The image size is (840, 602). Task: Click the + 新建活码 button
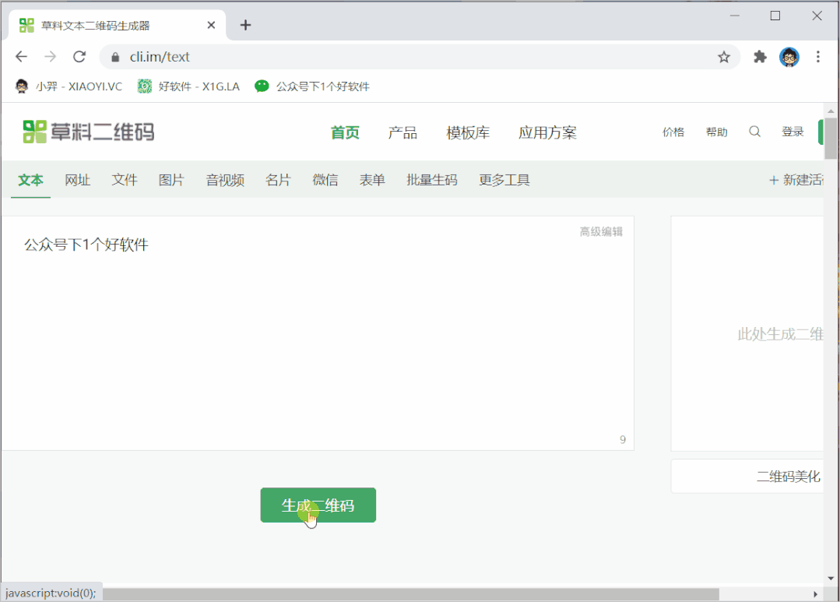coord(796,180)
